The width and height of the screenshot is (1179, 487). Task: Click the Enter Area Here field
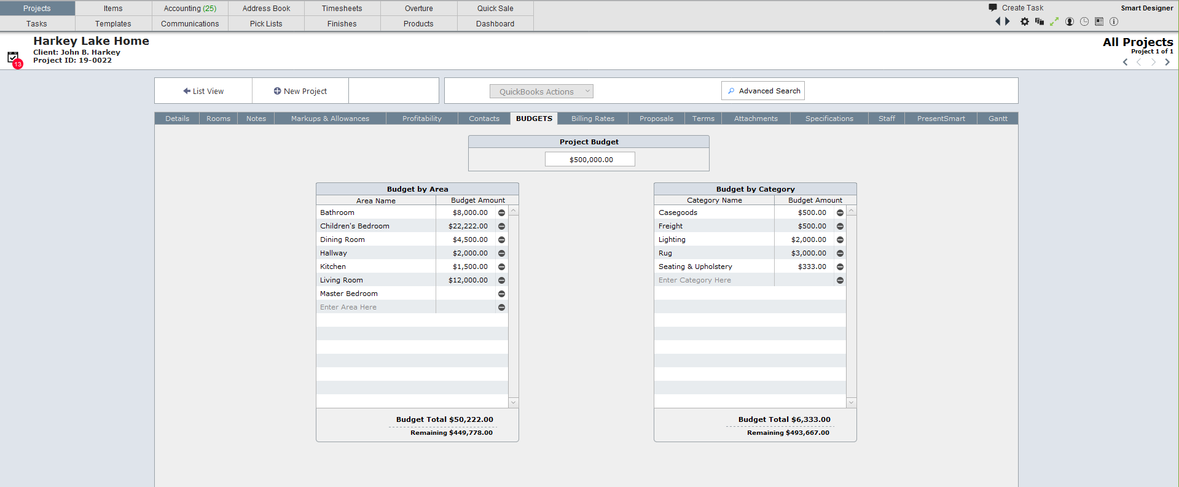click(x=376, y=307)
